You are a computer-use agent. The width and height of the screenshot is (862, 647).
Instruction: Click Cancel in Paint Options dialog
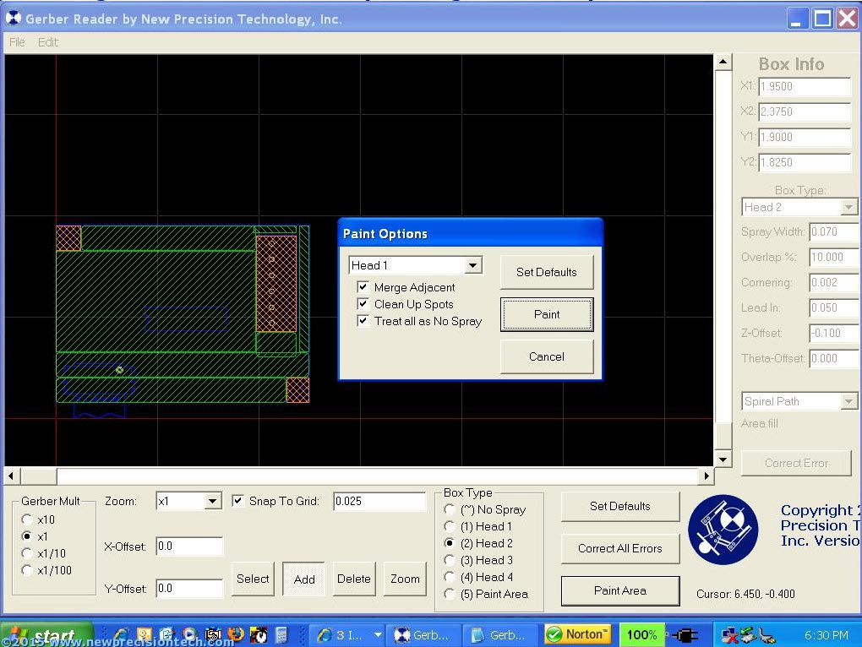pos(547,356)
